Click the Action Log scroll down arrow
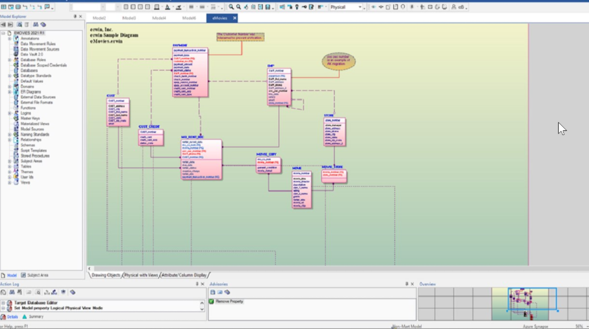The width and height of the screenshot is (589, 329). click(202, 309)
